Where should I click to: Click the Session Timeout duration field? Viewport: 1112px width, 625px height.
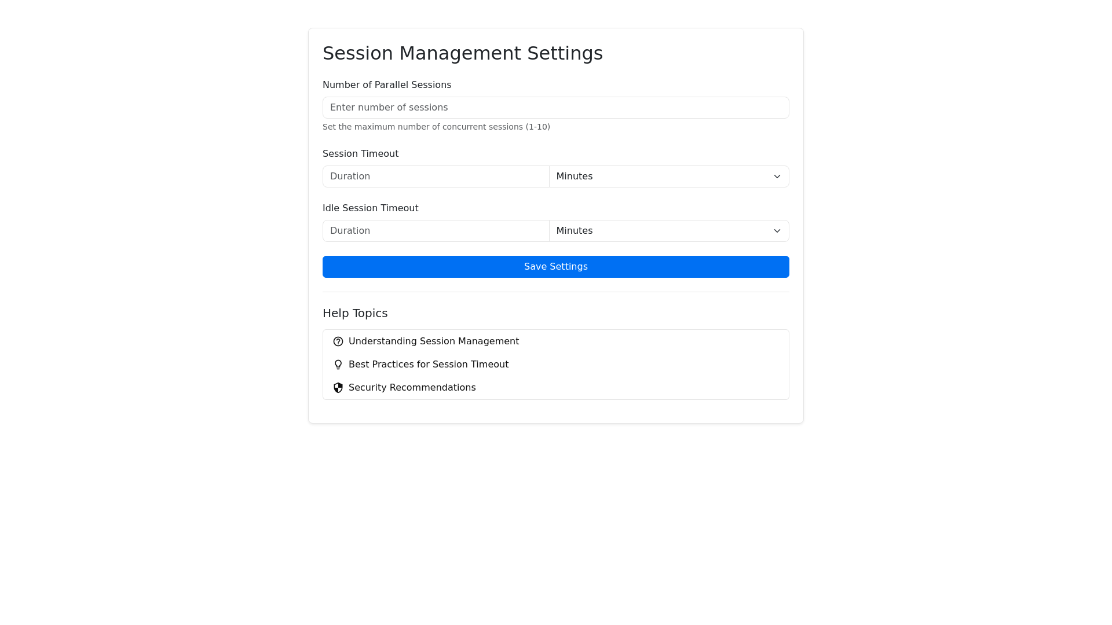[x=436, y=177]
